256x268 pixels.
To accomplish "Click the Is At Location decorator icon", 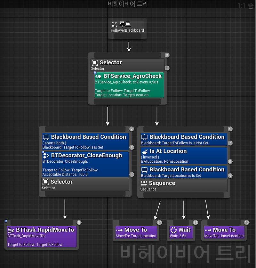I will 145,151.
